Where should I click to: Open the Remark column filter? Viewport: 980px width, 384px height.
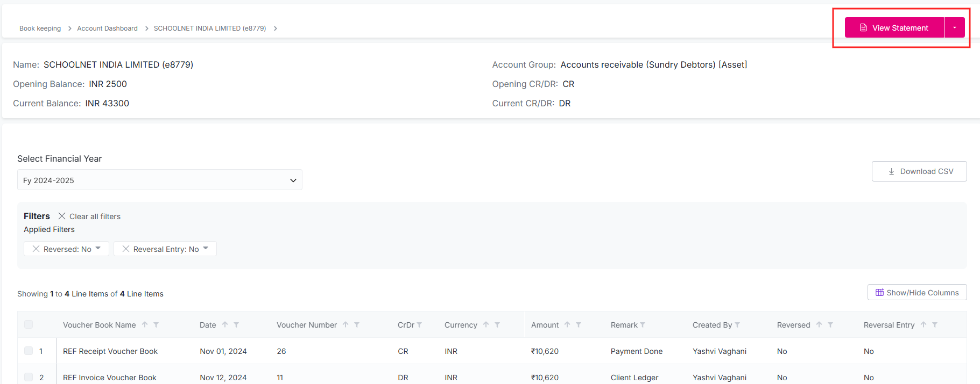[643, 325]
